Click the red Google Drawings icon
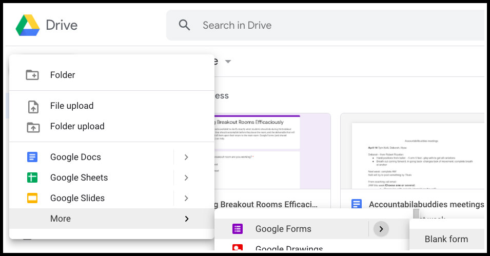Screen dimensions: 490x256 click(x=237, y=249)
